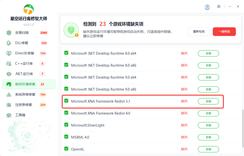Uncheck .NET Desktop Runtime 8.0 x86

tap(66, 65)
